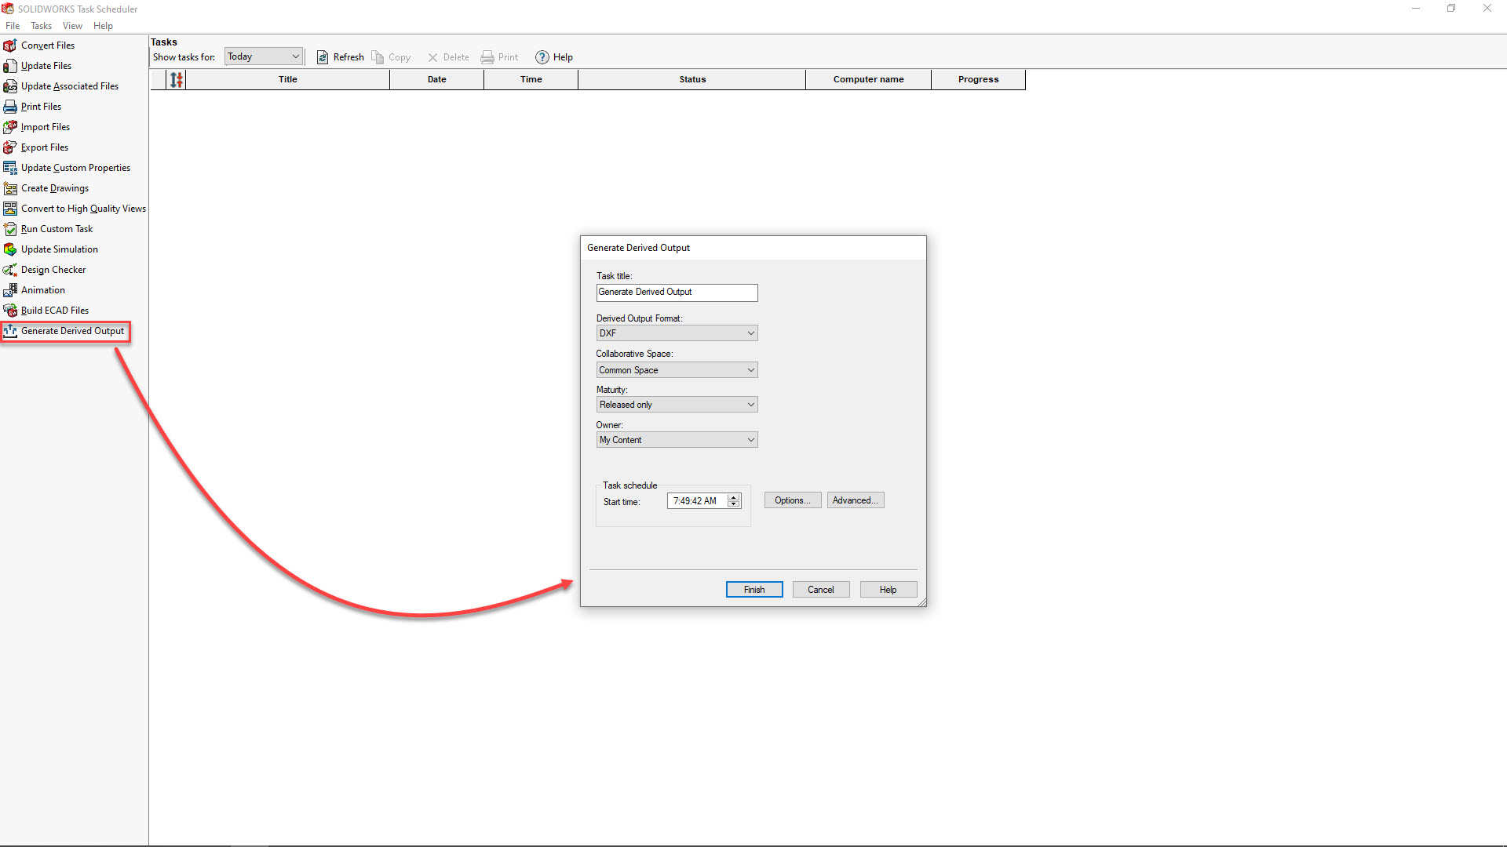1507x847 pixels.
Task: Click the Create Drawings icon
Action: click(x=10, y=188)
